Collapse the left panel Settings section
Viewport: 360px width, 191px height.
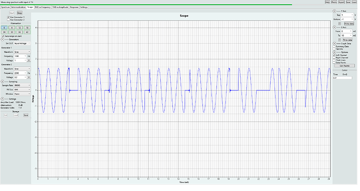coord(2,99)
